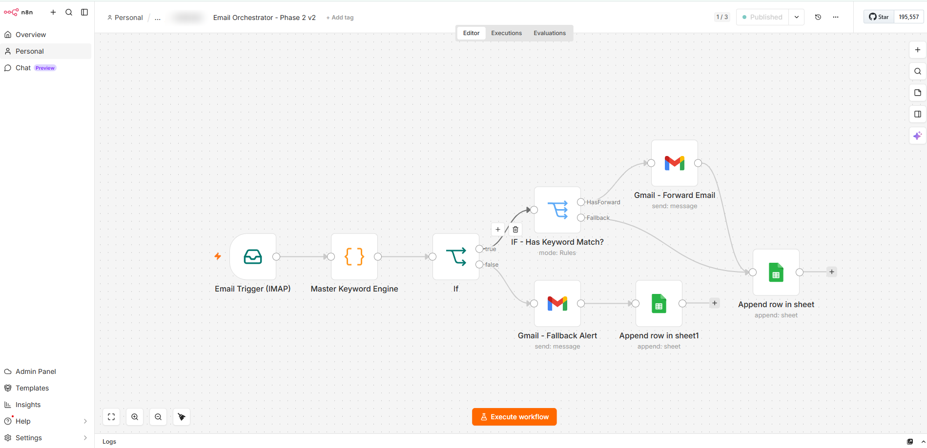Viewport: 927px width, 448px height.
Task: Open Templates
Action: click(x=46, y=388)
